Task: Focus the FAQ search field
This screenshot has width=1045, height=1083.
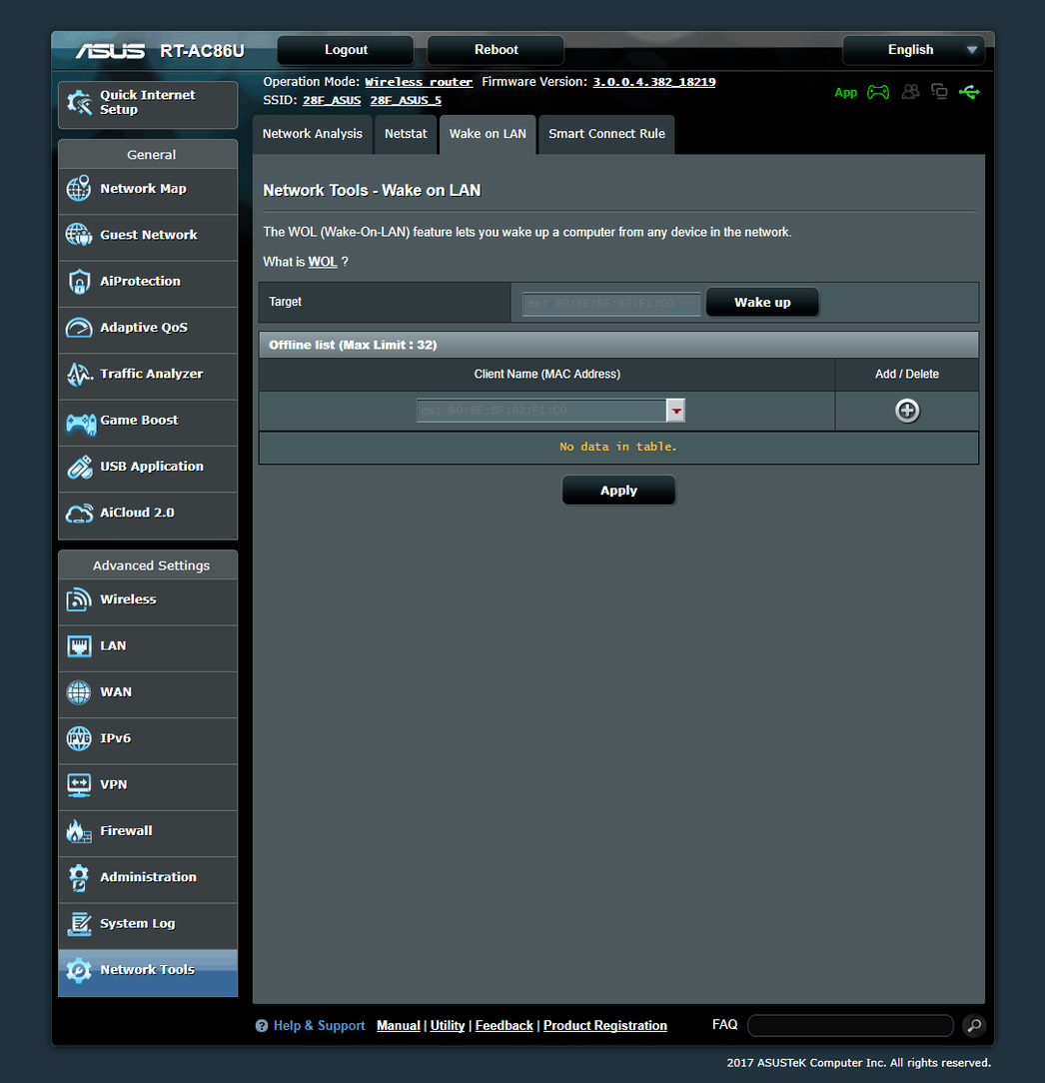Action: coord(850,1026)
